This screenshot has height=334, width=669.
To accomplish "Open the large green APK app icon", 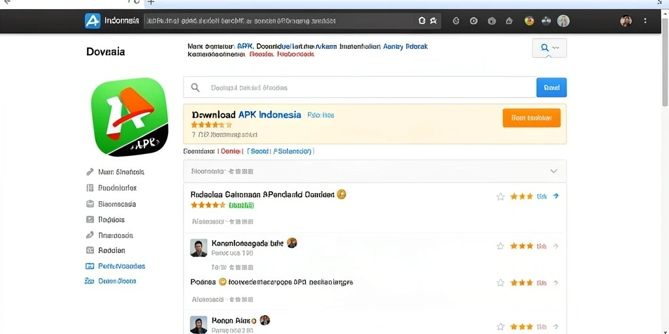I will coord(130,117).
